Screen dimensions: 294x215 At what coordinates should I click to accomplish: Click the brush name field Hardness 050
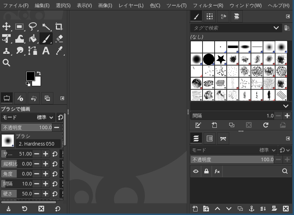pyautogui.click(x=38, y=144)
